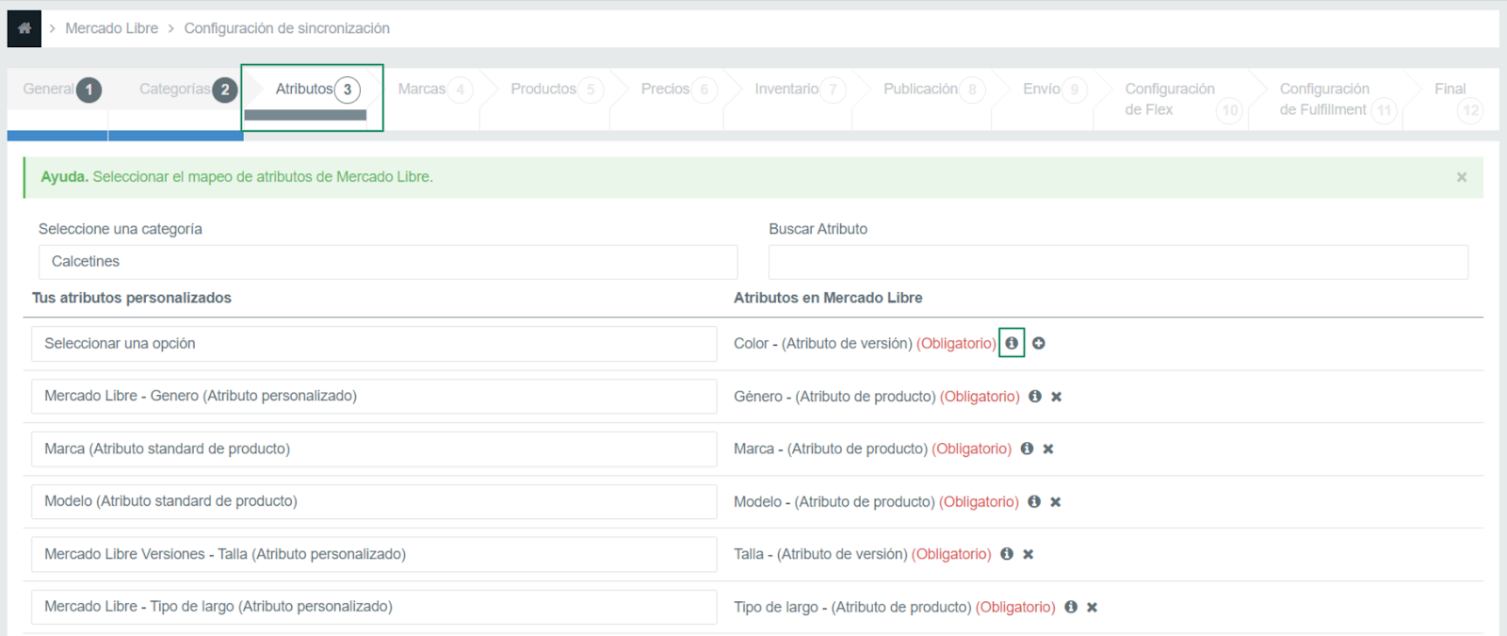This screenshot has height=636, width=1507.
Task: Remove mapping for Marca attribute
Action: 1048,449
